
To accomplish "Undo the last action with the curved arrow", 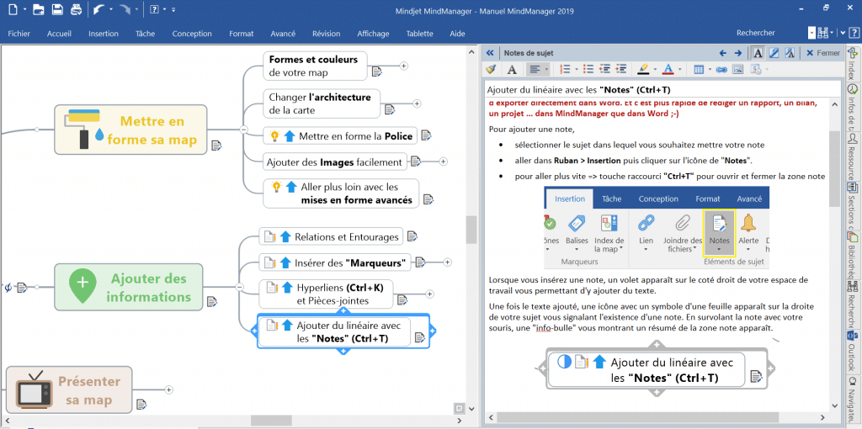I will tap(99, 8).
